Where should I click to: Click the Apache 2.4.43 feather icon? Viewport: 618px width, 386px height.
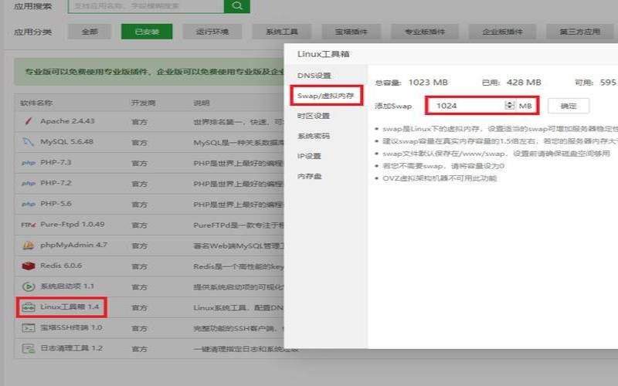coord(28,121)
